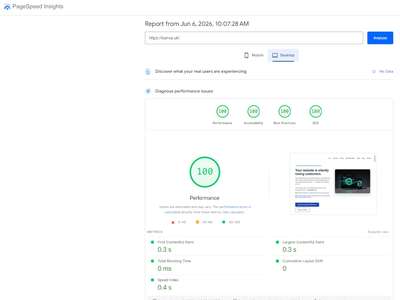Open the performance score is calculated link
The height and width of the screenshot is (300, 400).
(x=235, y=207)
